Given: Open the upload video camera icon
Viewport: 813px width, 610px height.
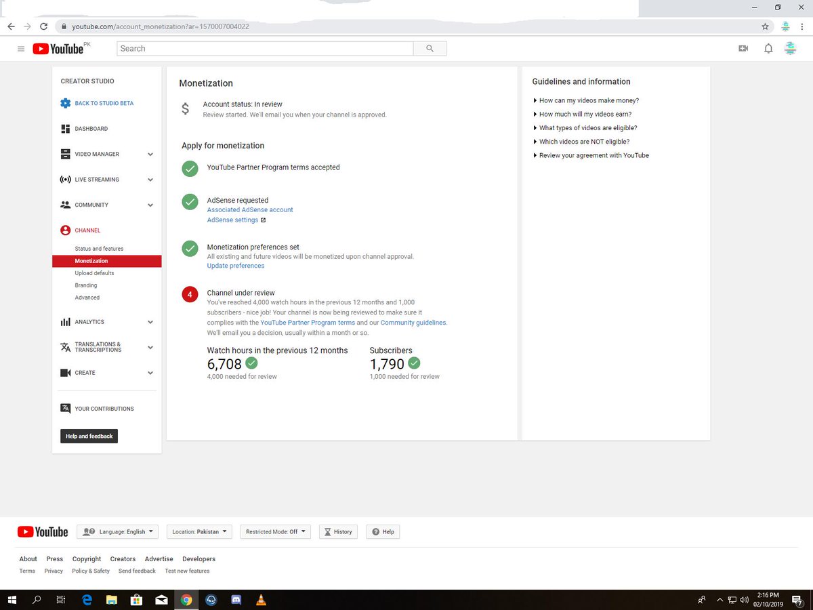Looking at the screenshot, I should tap(743, 49).
